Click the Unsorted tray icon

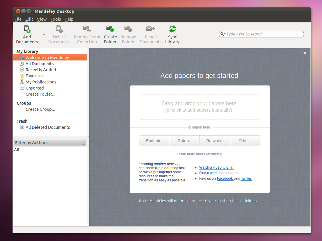pos(22,88)
